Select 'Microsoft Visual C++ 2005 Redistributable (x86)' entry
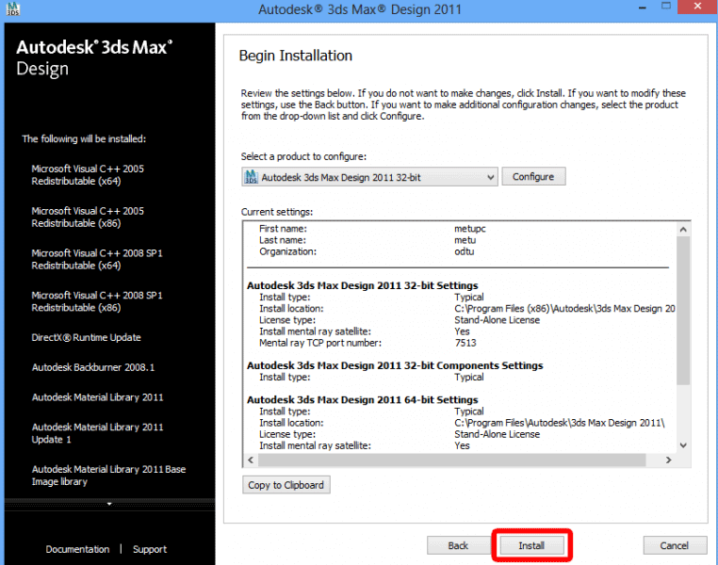Screen dimensions: 718x565 [88, 217]
